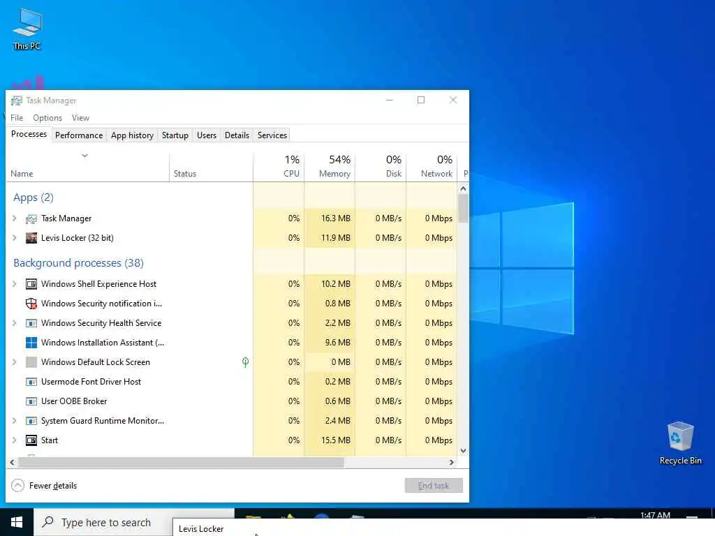
Task: Click the Windows Security notification shield icon
Action: (x=31, y=304)
